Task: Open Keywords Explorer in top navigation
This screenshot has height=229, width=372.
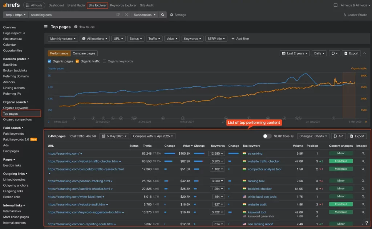Action: (x=123, y=5)
